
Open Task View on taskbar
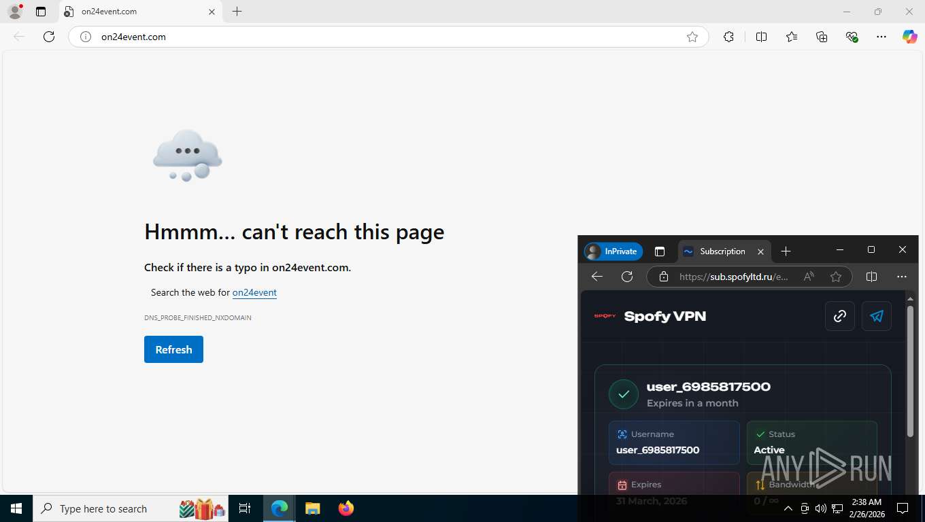point(245,508)
